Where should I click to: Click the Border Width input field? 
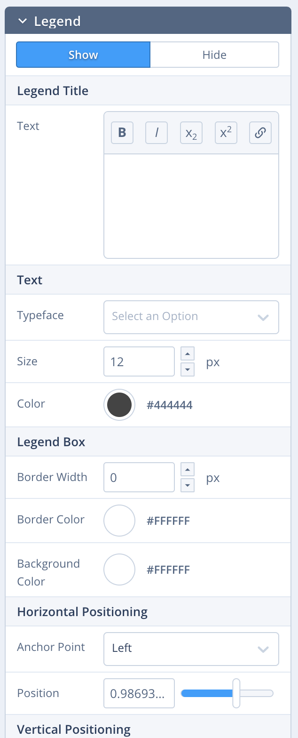pos(139,477)
